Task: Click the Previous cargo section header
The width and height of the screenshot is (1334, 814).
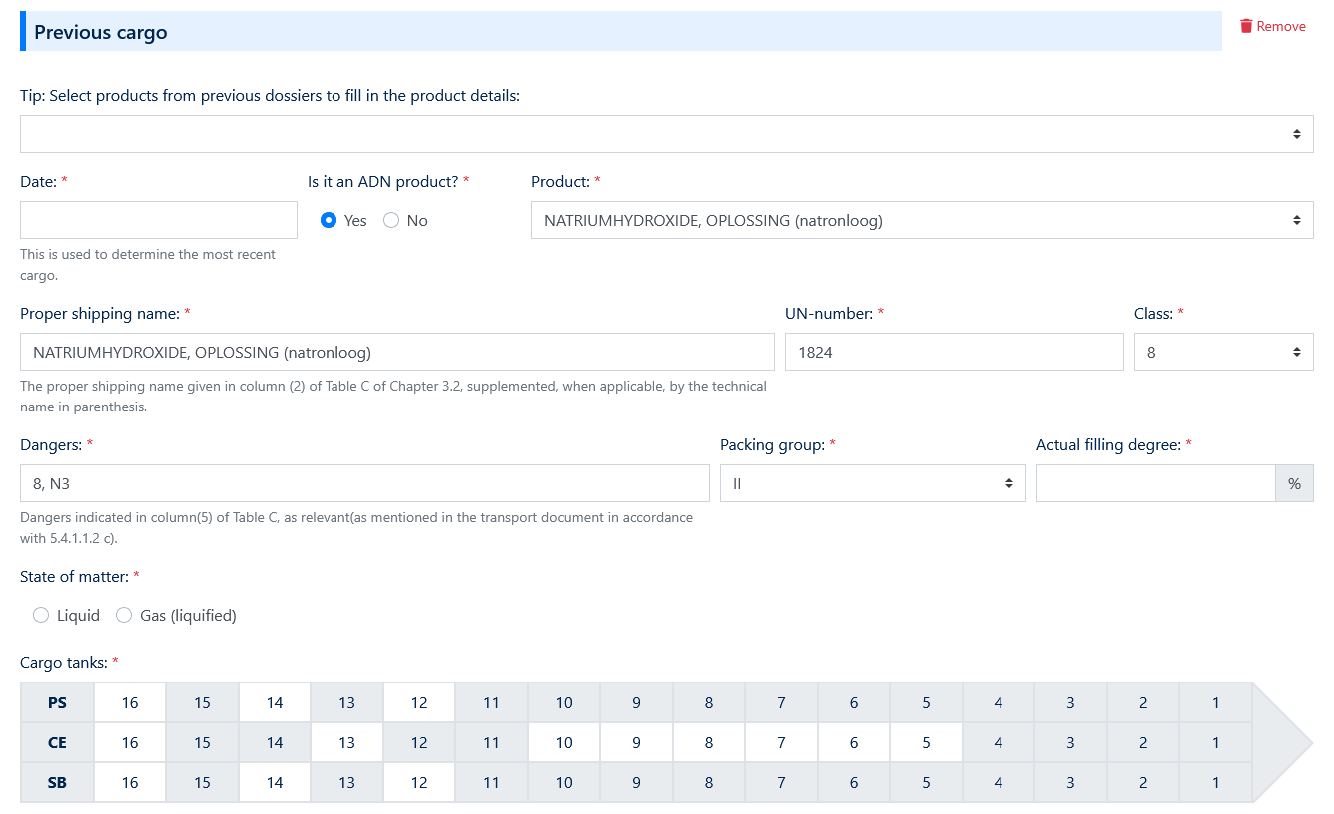Action: [x=100, y=31]
